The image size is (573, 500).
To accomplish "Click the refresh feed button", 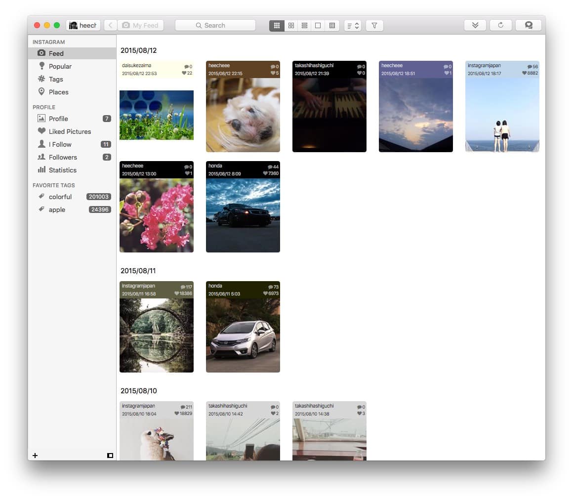I will pyautogui.click(x=500, y=25).
